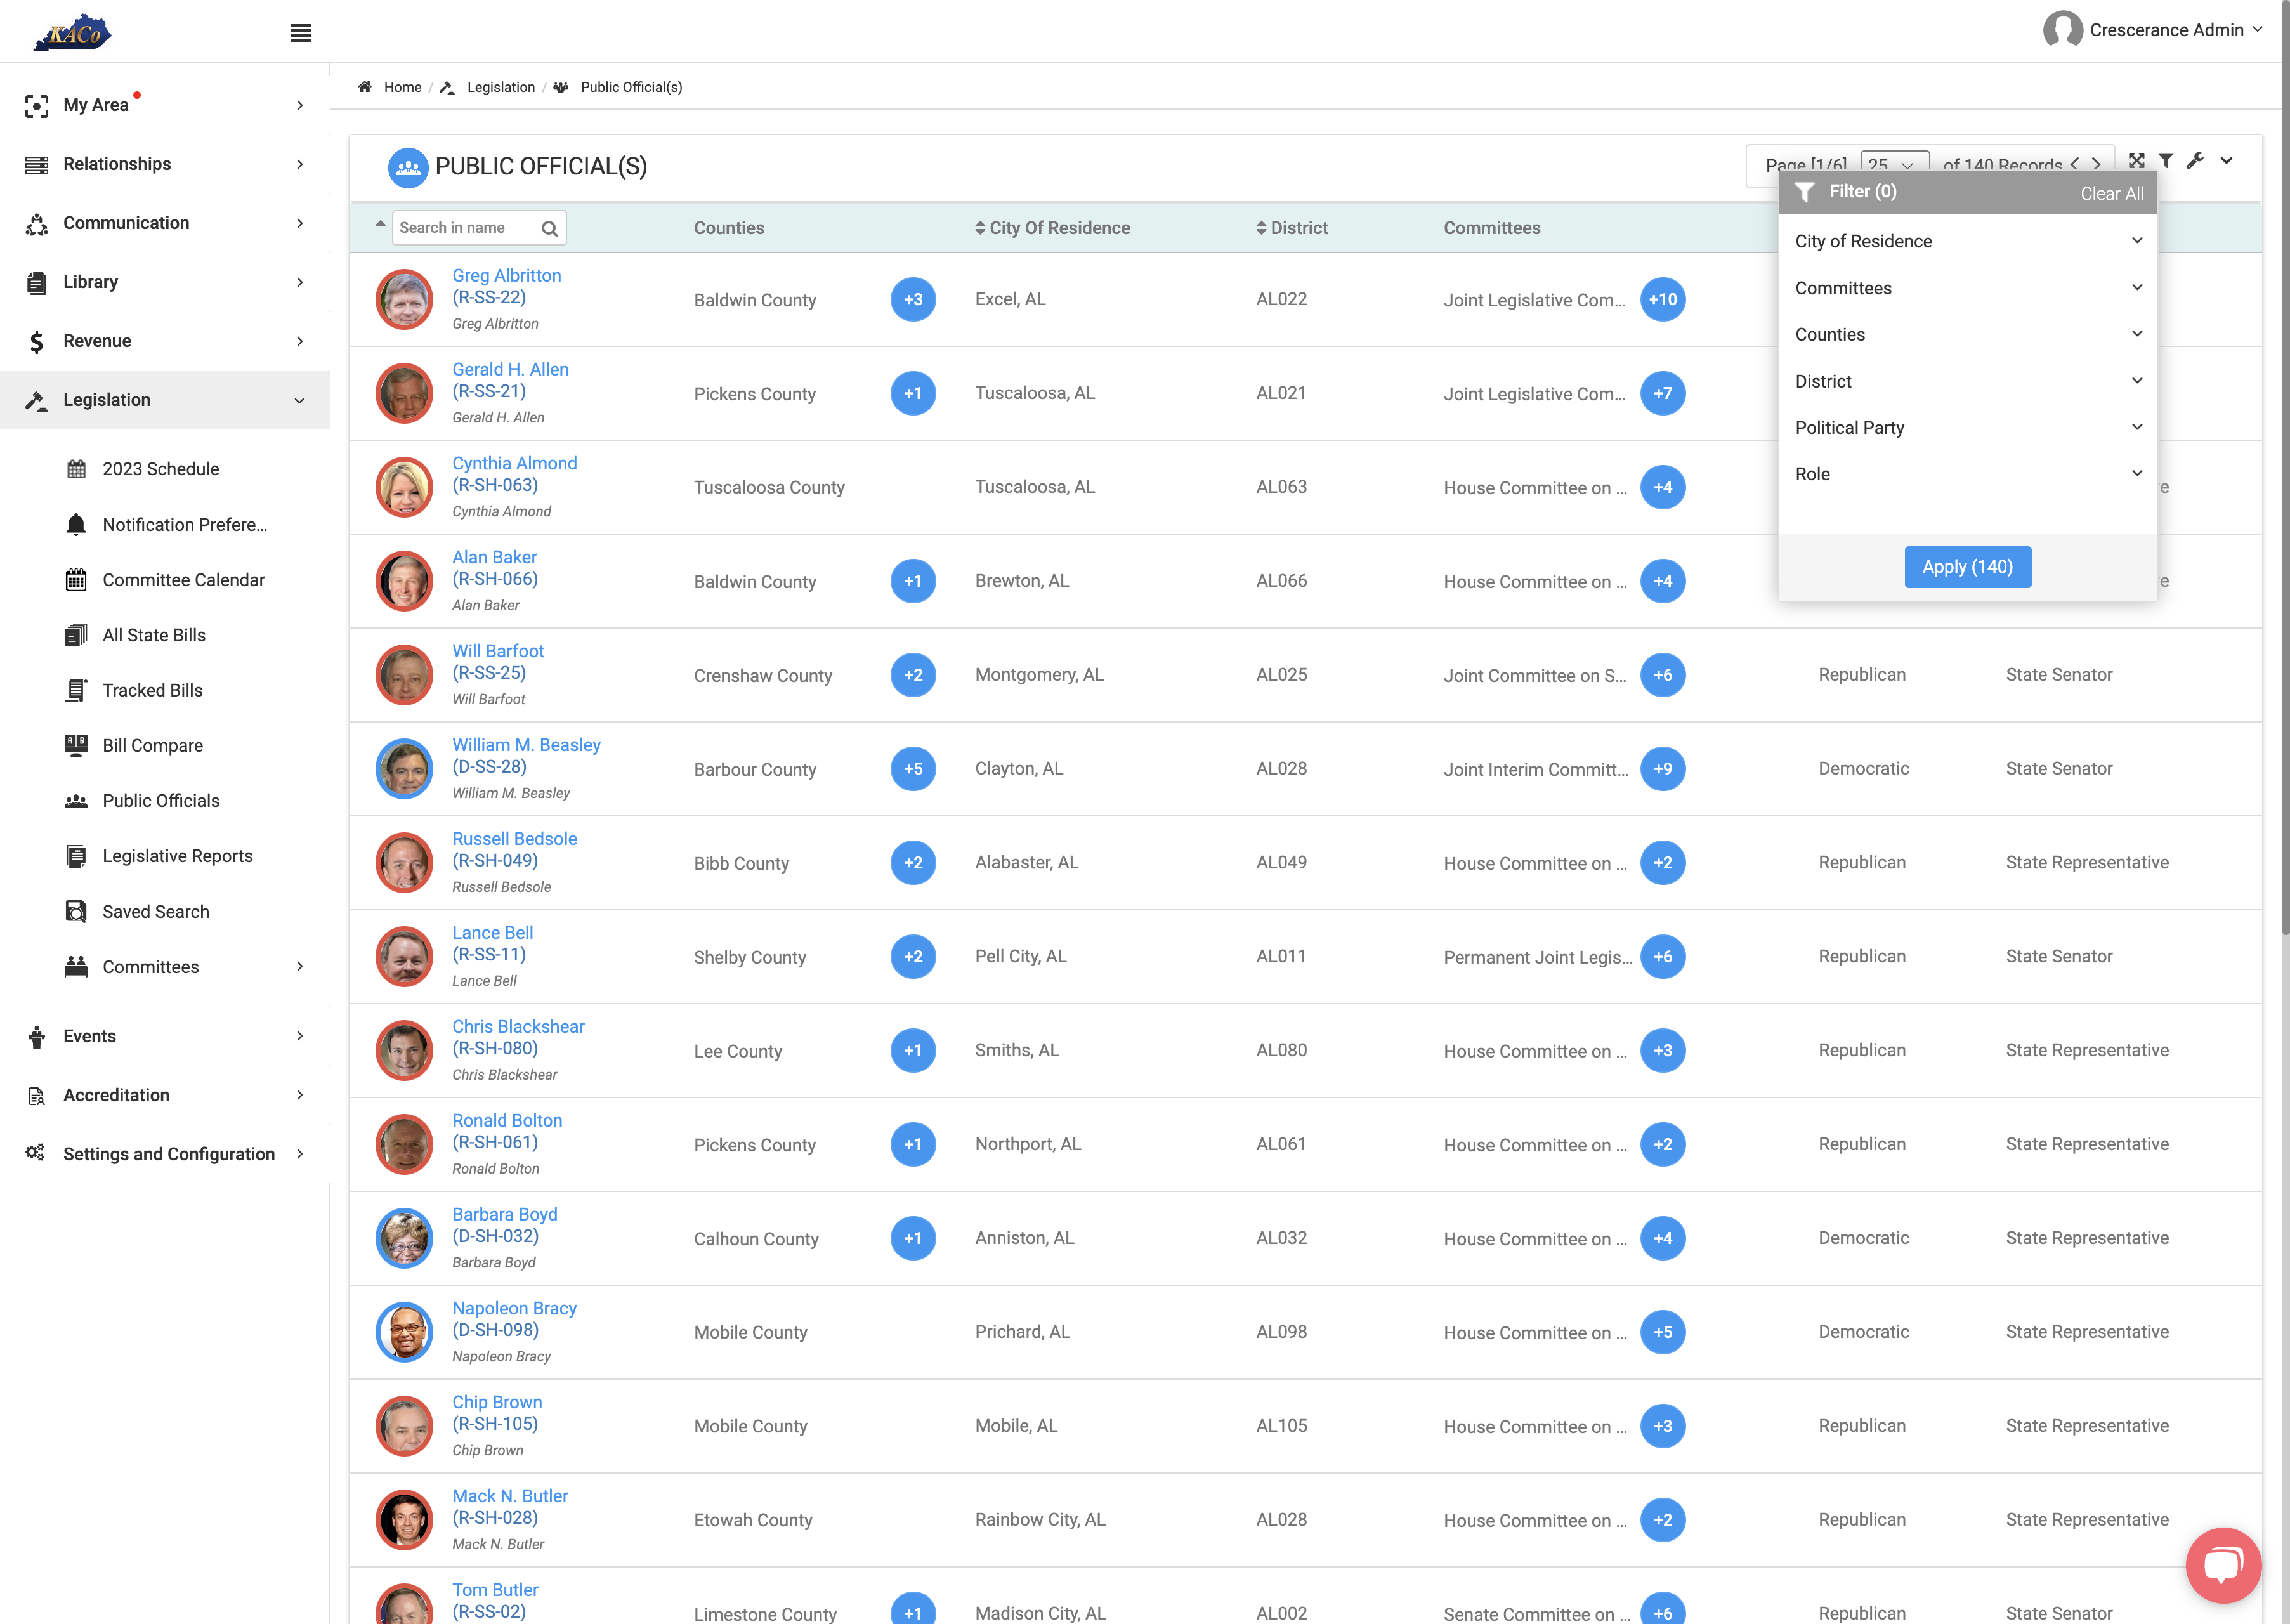Sort by District column header
This screenshot has width=2290, height=1624.
point(1291,228)
